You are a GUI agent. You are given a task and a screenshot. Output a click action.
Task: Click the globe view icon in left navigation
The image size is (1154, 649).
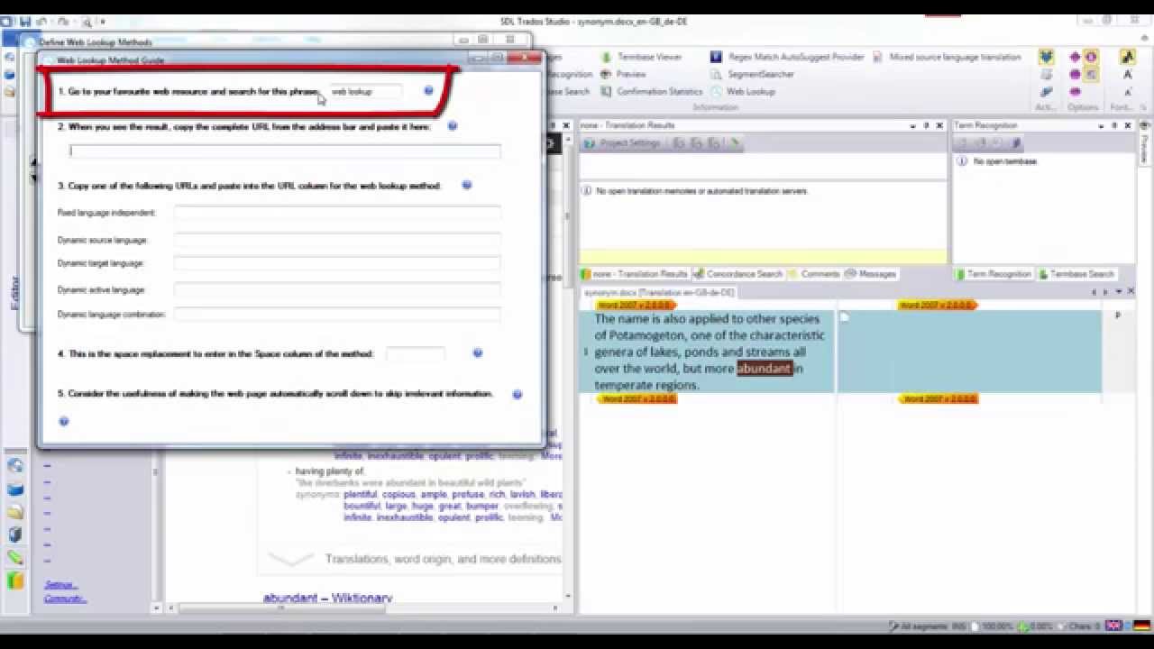[x=15, y=466]
